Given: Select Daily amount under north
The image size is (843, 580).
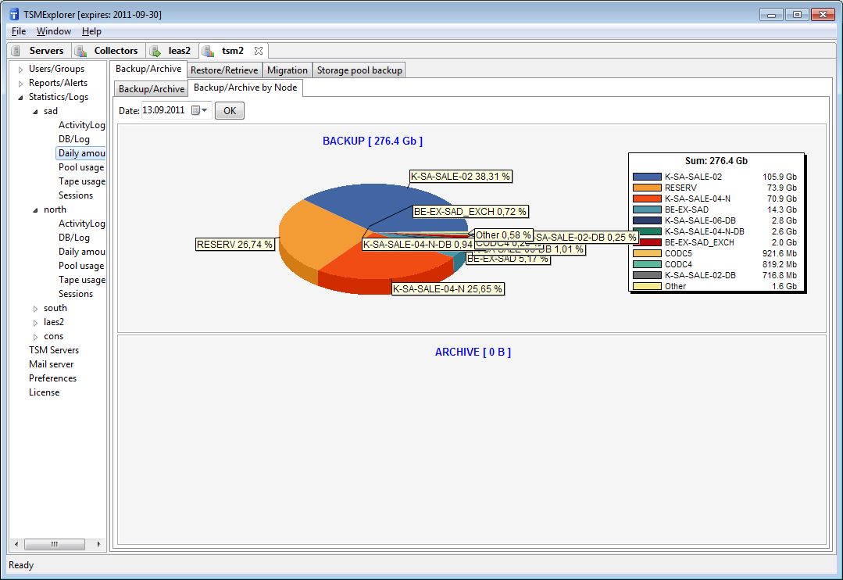Looking at the screenshot, I should (x=82, y=251).
